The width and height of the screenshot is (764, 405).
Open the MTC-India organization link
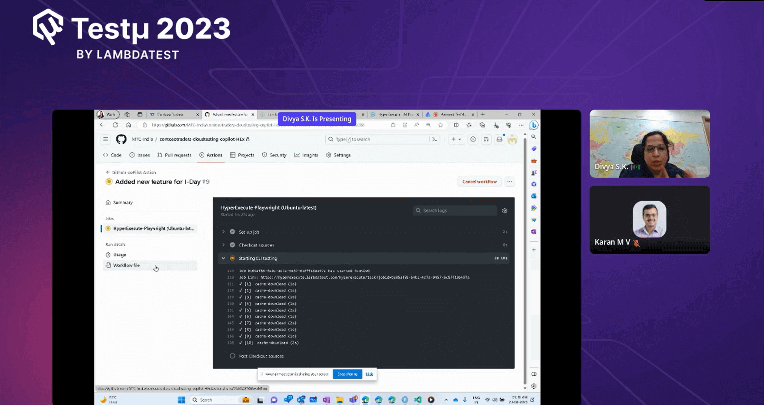point(142,139)
